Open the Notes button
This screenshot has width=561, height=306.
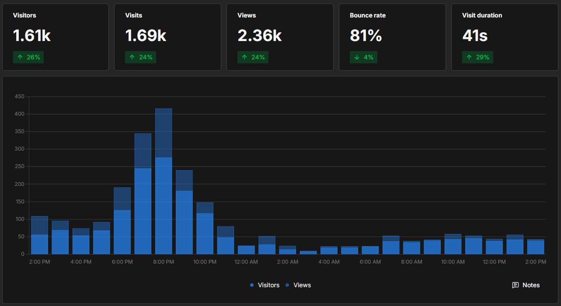point(526,285)
